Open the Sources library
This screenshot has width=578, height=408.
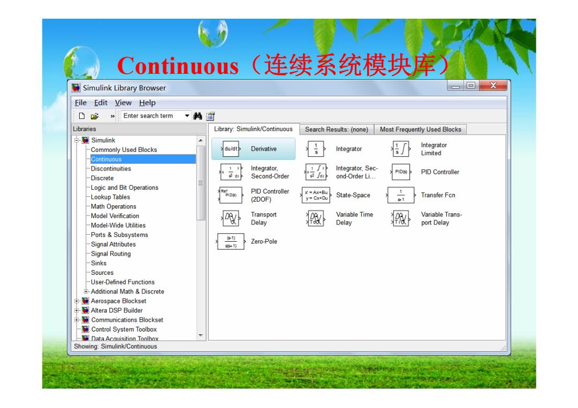[x=102, y=273]
